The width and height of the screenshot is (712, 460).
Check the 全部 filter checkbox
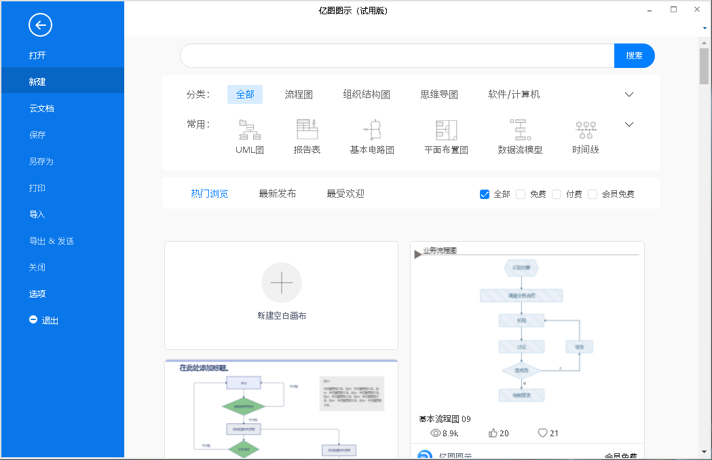485,194
